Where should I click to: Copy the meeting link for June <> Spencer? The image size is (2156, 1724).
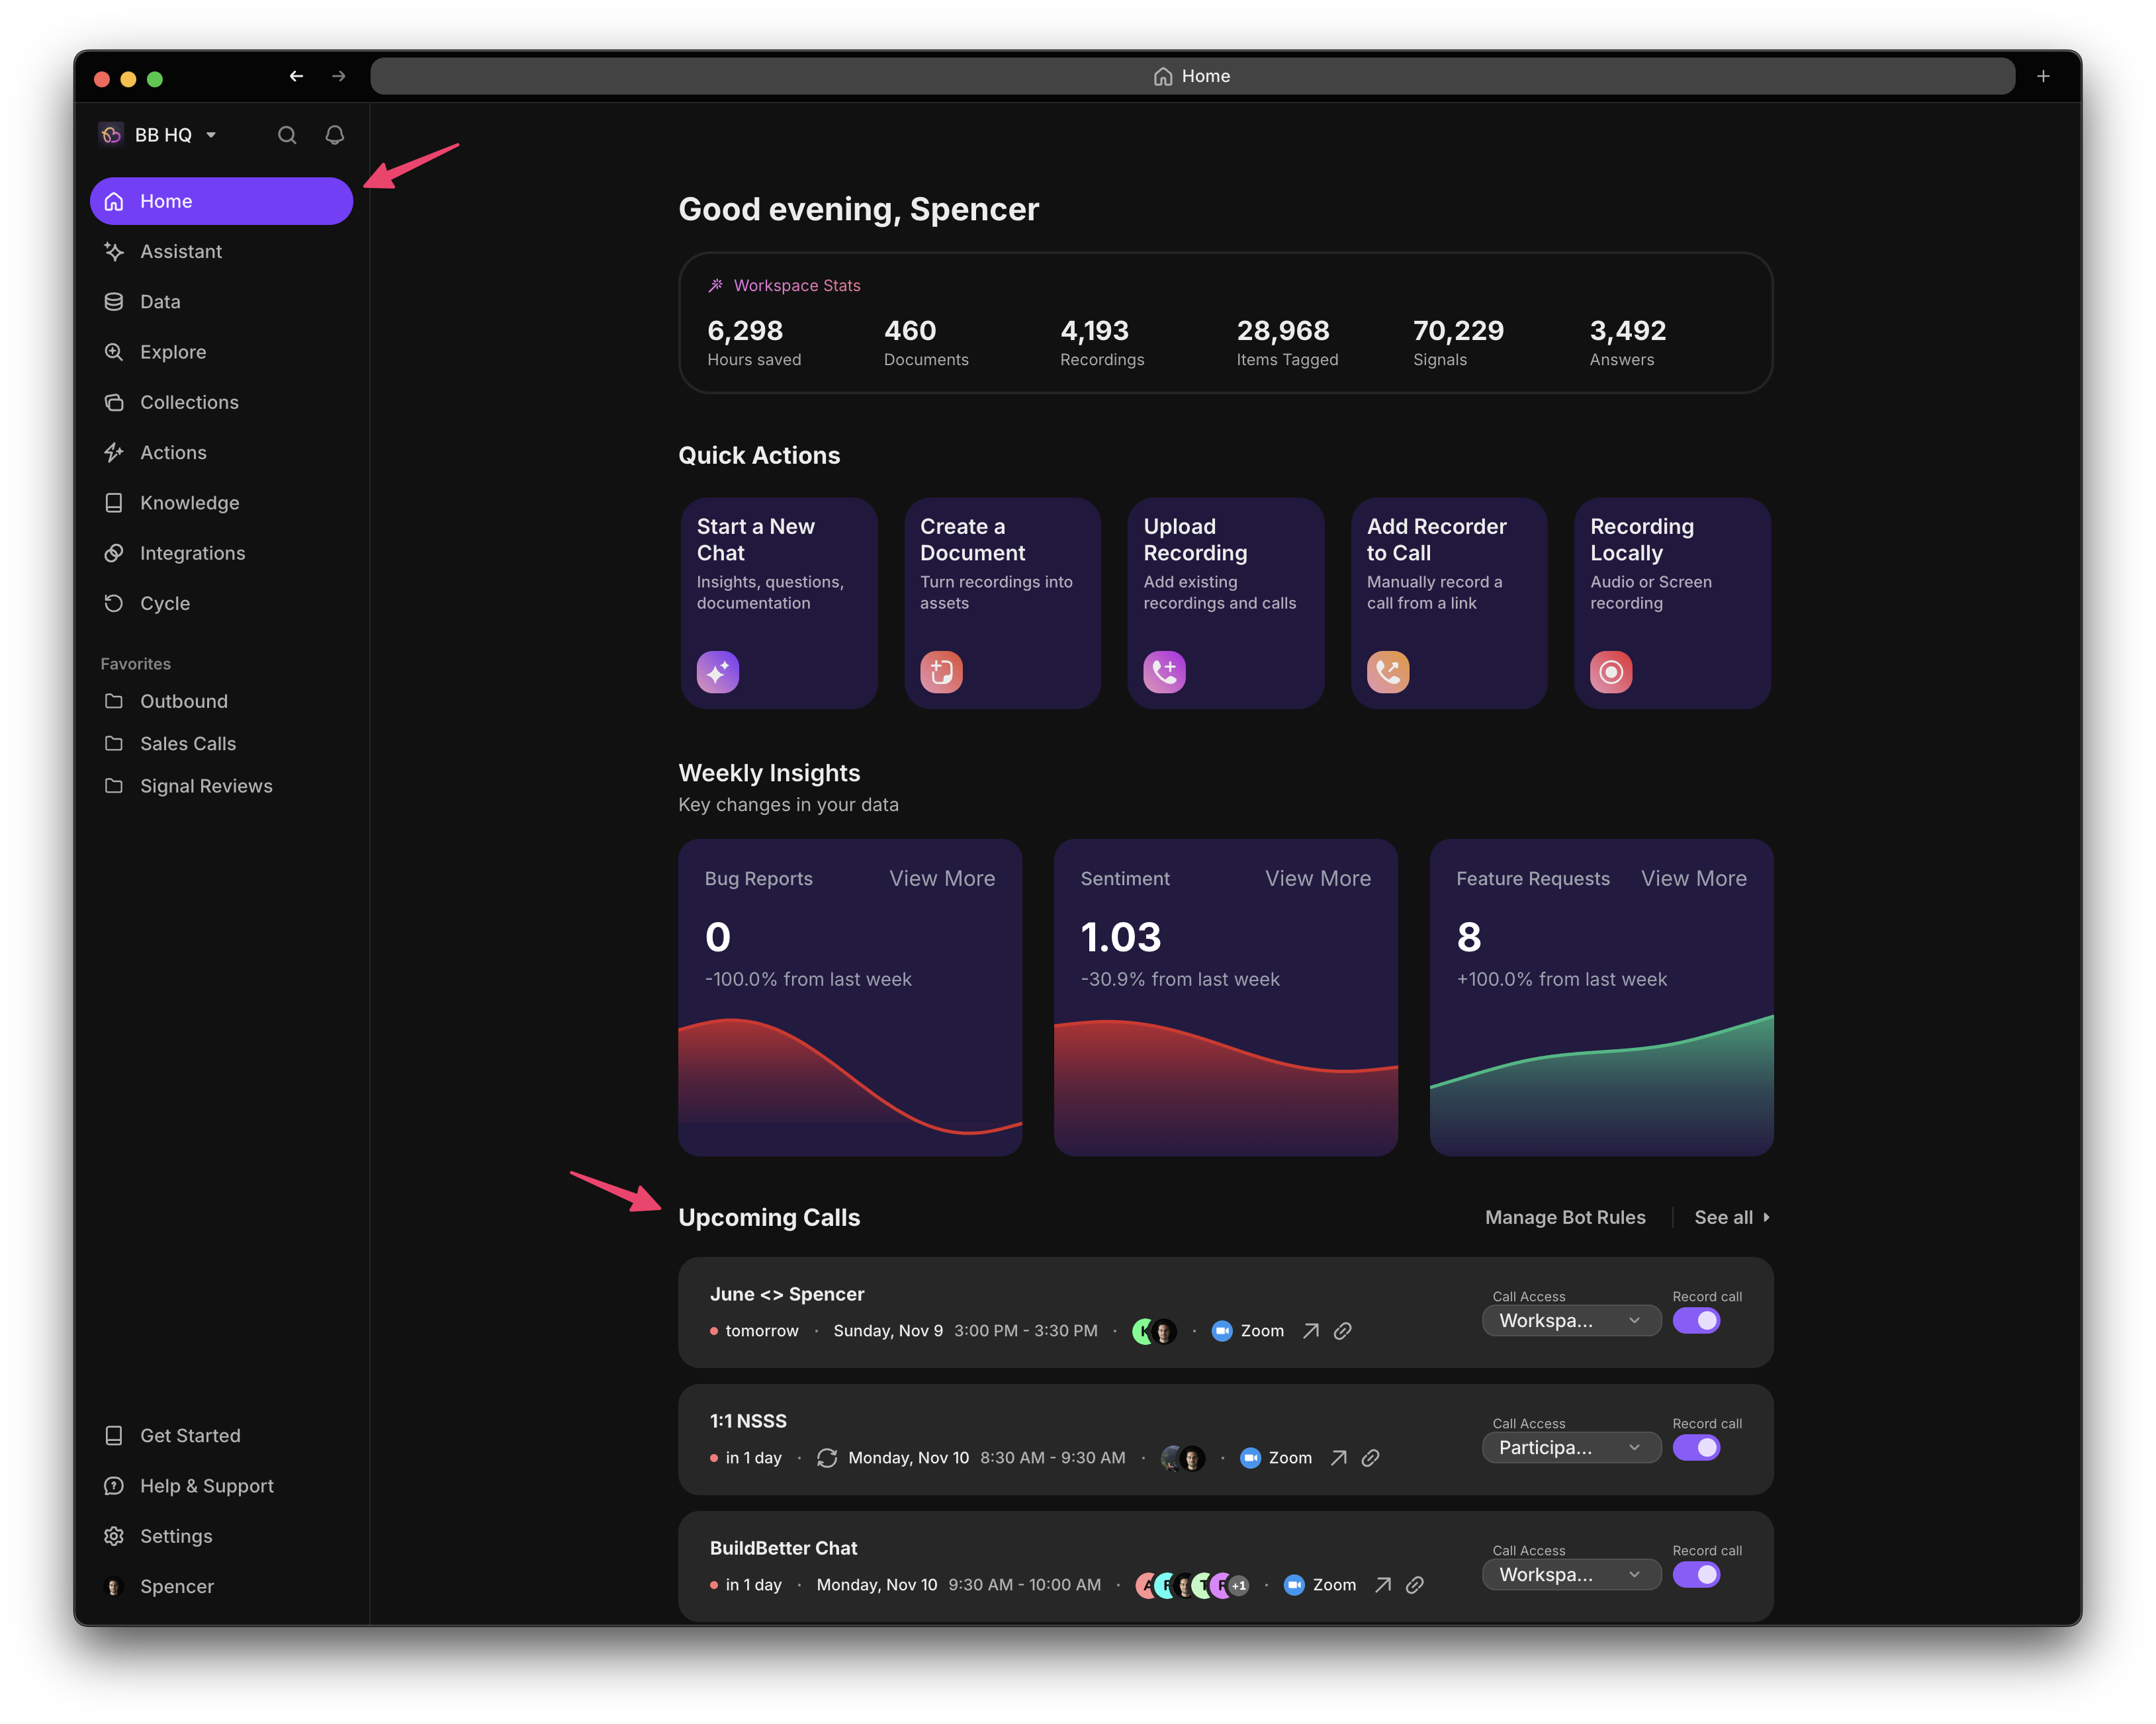pyautogui.click(x=1343, y=1330)
